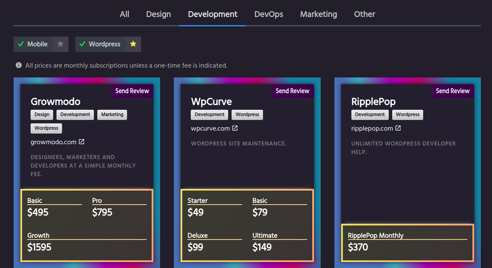Click the Marketing tag on Growmodo card
The image size is (492, 268).
coord(112,115)
